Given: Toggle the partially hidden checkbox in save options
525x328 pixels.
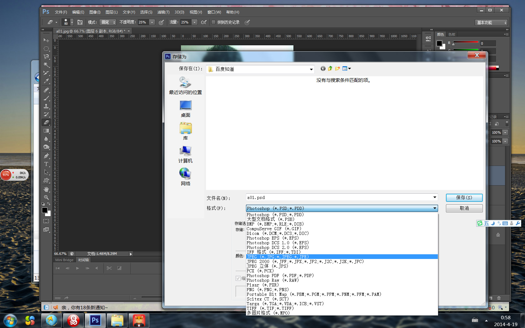Looking at the screenshot, I should tap(238, 278).
